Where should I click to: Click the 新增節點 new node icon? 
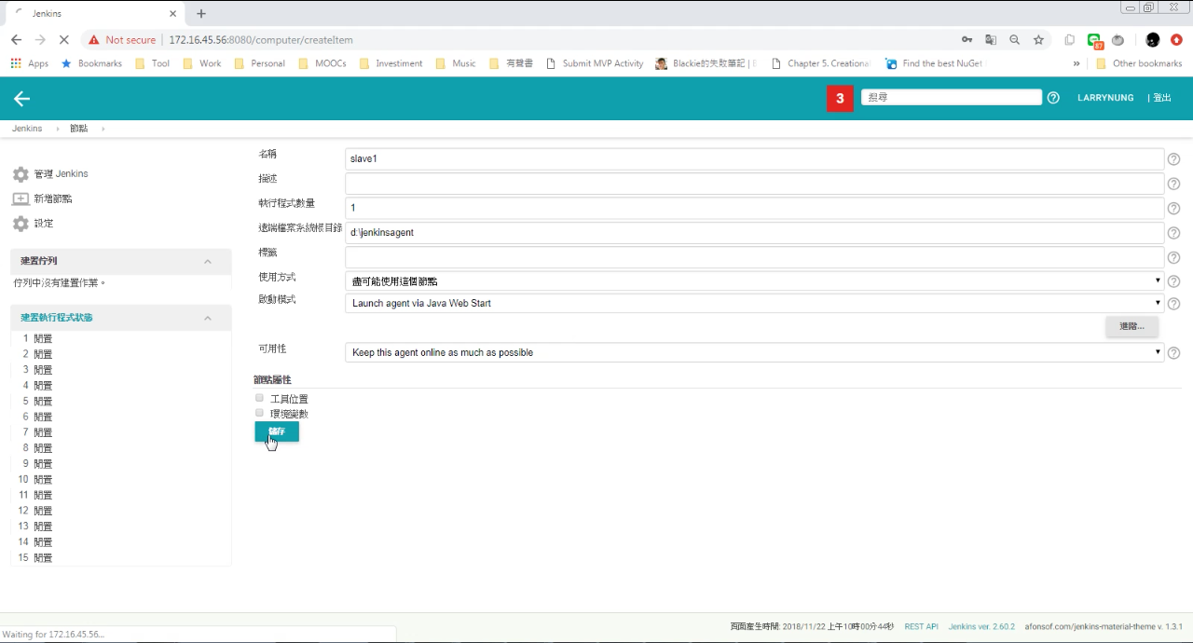21,198
